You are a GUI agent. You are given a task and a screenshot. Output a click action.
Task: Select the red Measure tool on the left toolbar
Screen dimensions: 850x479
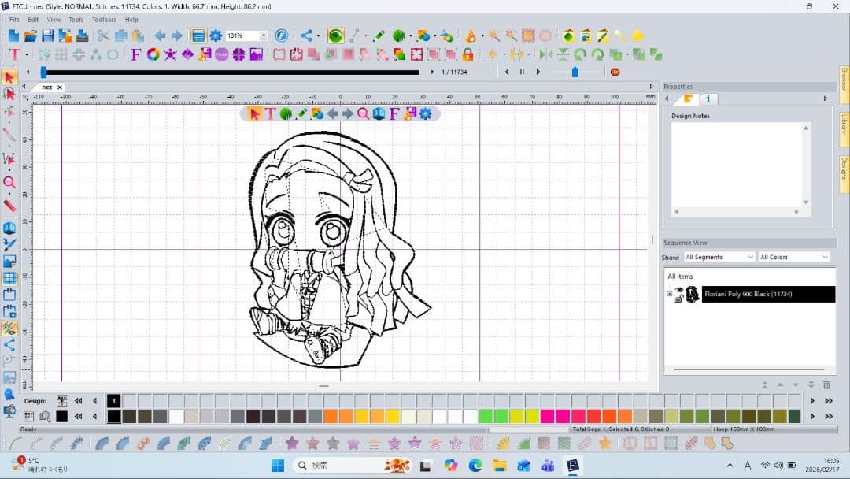tap(10, 206)
